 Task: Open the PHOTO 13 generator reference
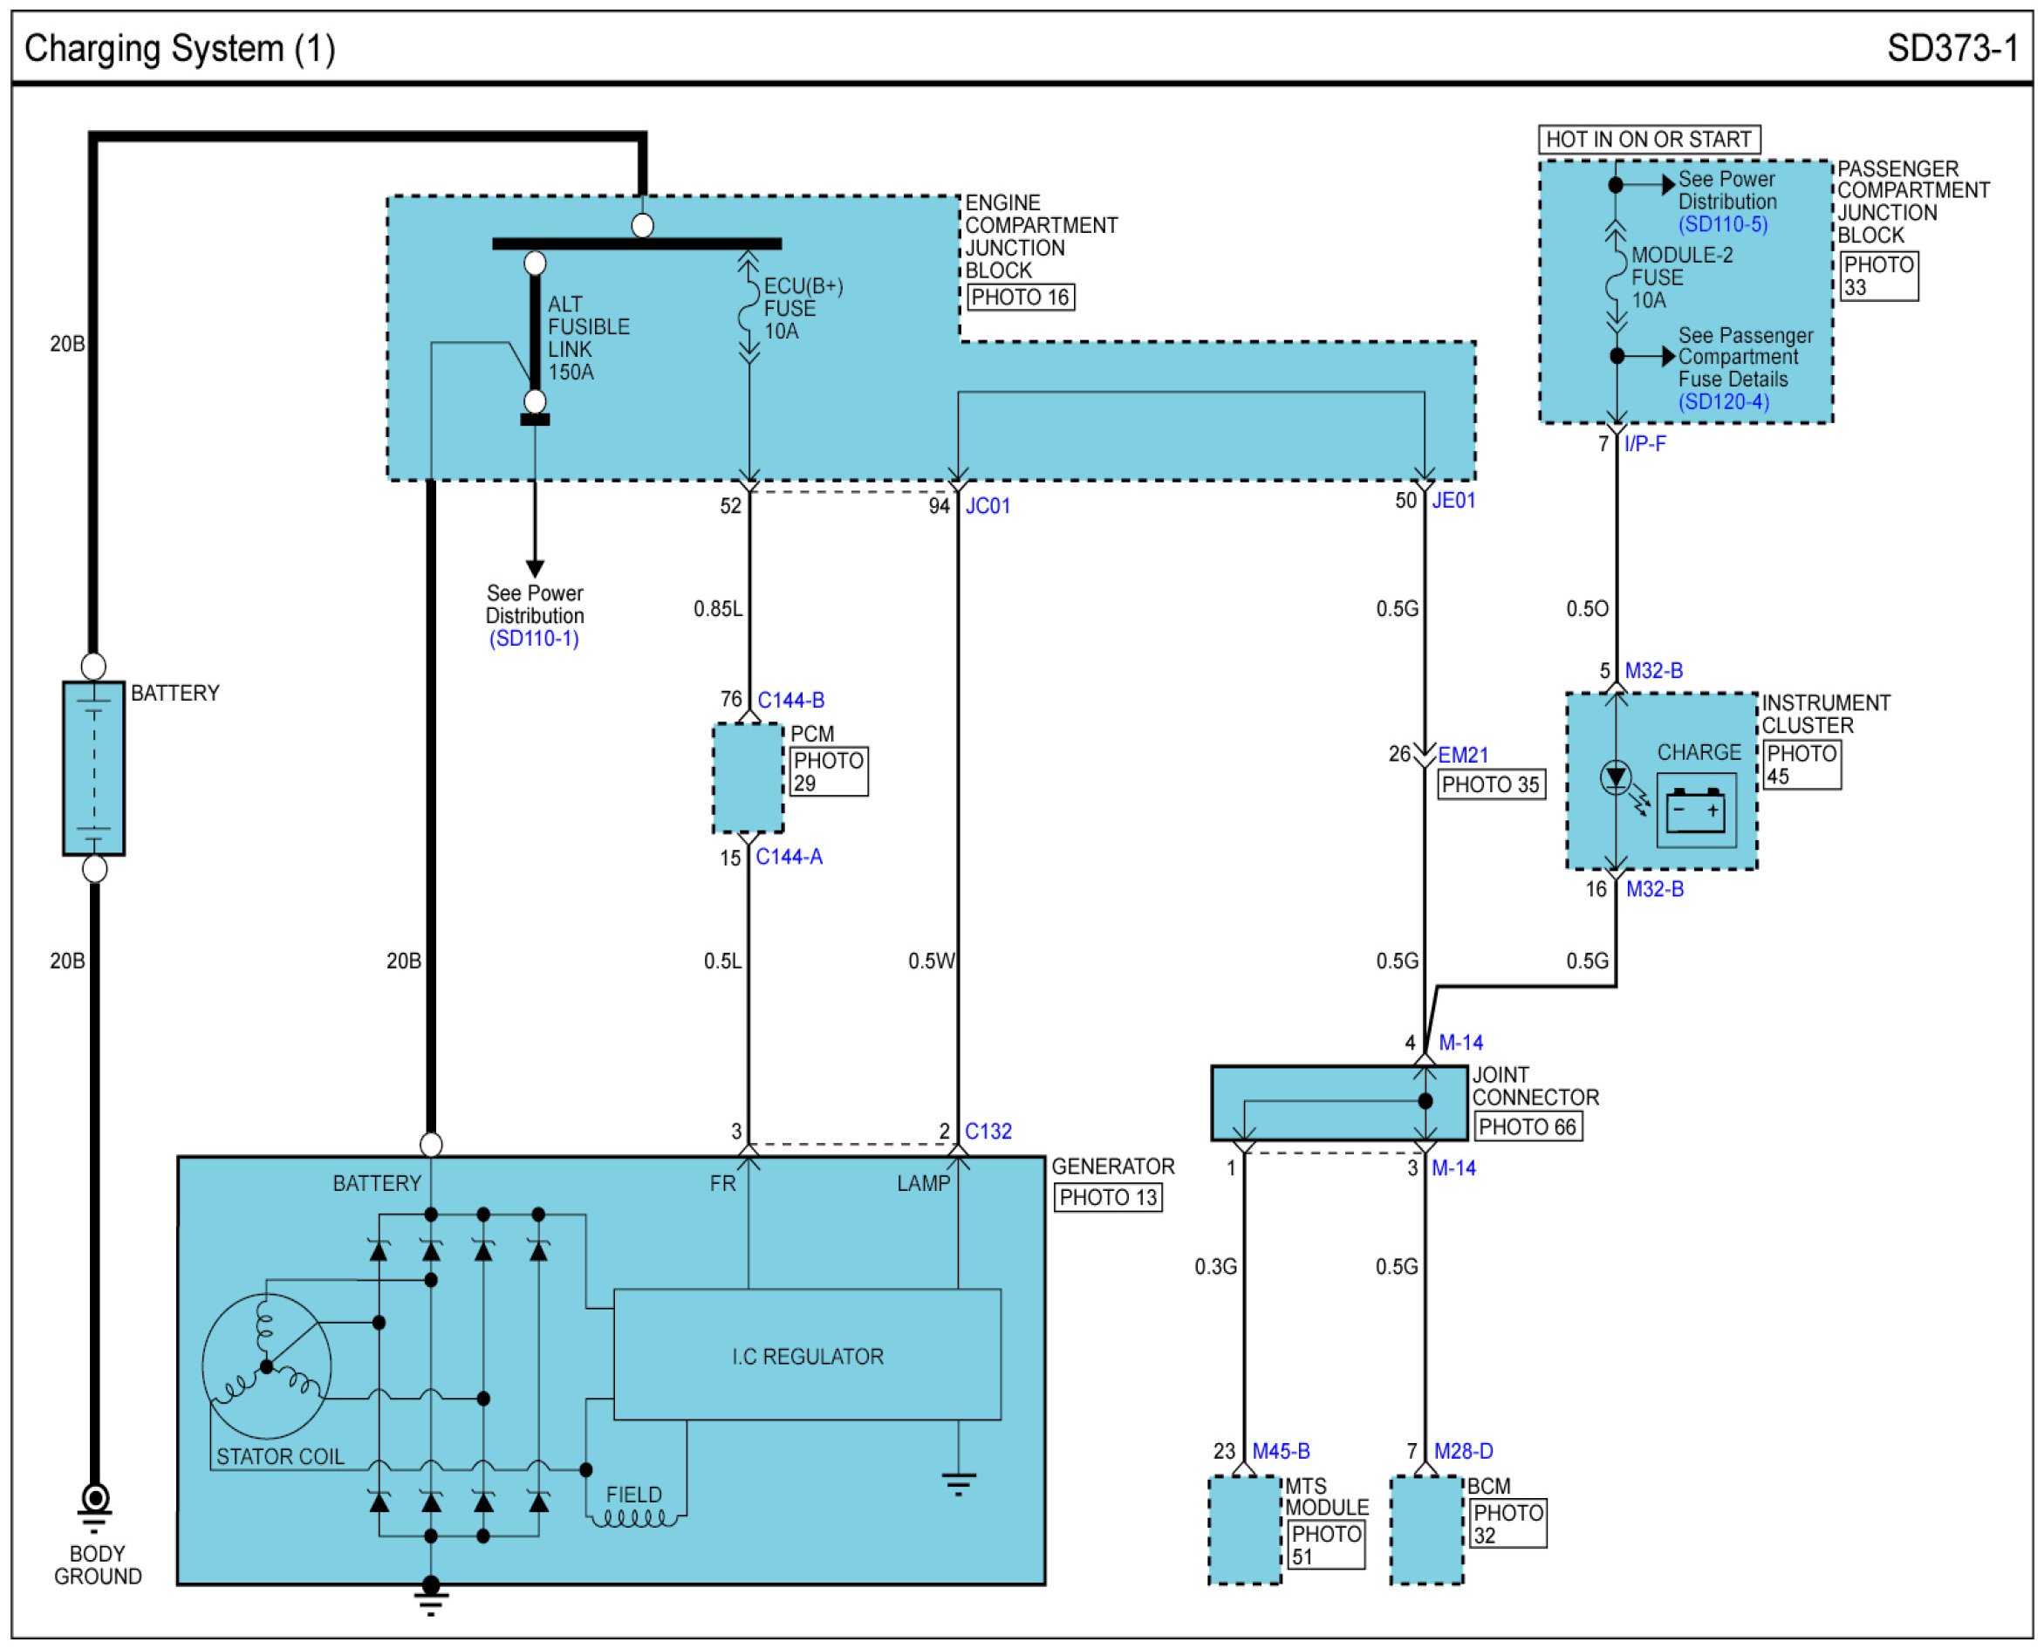[x=1107, y=1197]
